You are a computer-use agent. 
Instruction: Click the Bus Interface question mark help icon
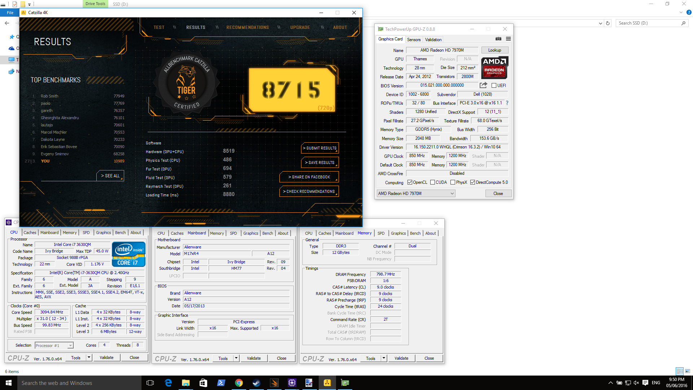507,103
